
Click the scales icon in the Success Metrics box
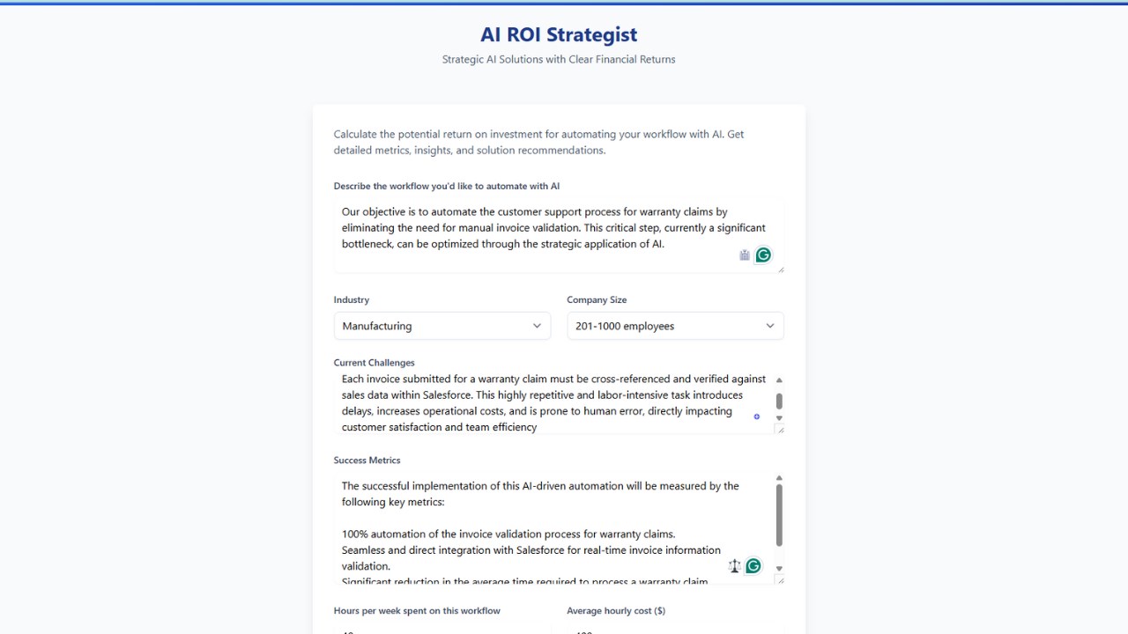[735, 566]
